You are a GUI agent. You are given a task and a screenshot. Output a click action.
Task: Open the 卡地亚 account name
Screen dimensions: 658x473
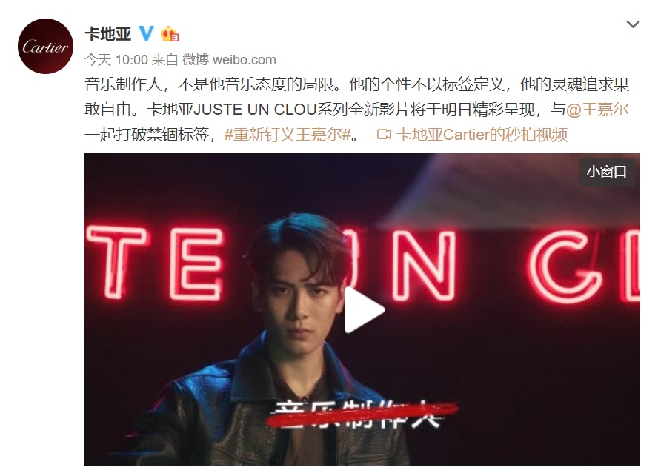(108, 33)
